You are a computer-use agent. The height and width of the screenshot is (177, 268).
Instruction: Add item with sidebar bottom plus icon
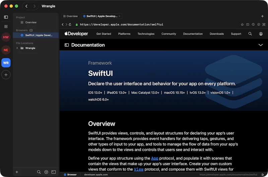(17, 172)
